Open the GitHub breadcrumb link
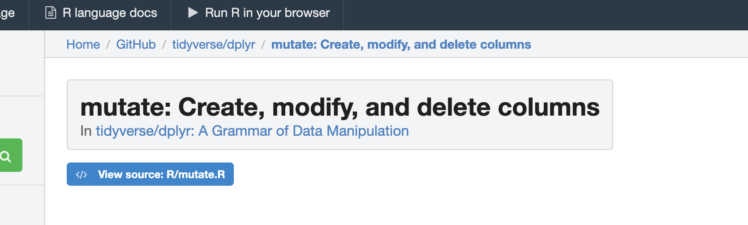 click(x=136, y=45)
